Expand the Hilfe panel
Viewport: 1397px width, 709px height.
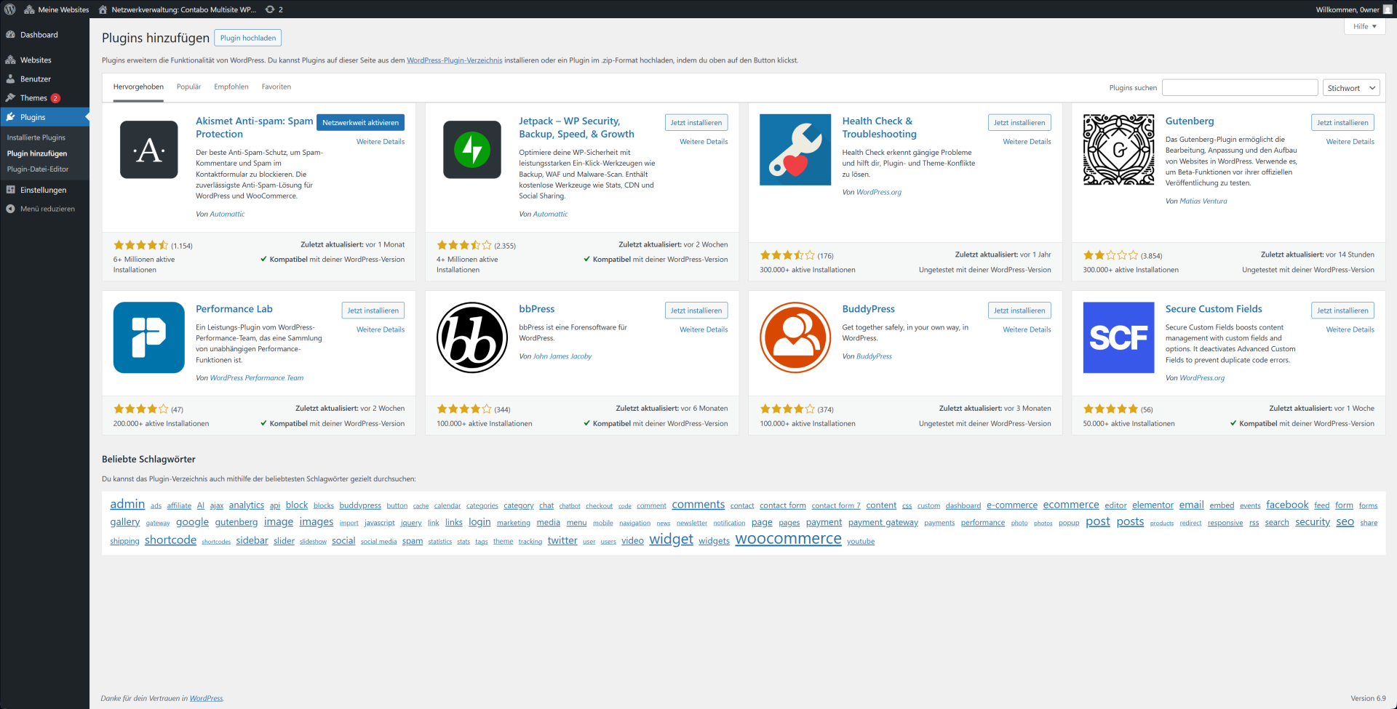(1364, 26)
